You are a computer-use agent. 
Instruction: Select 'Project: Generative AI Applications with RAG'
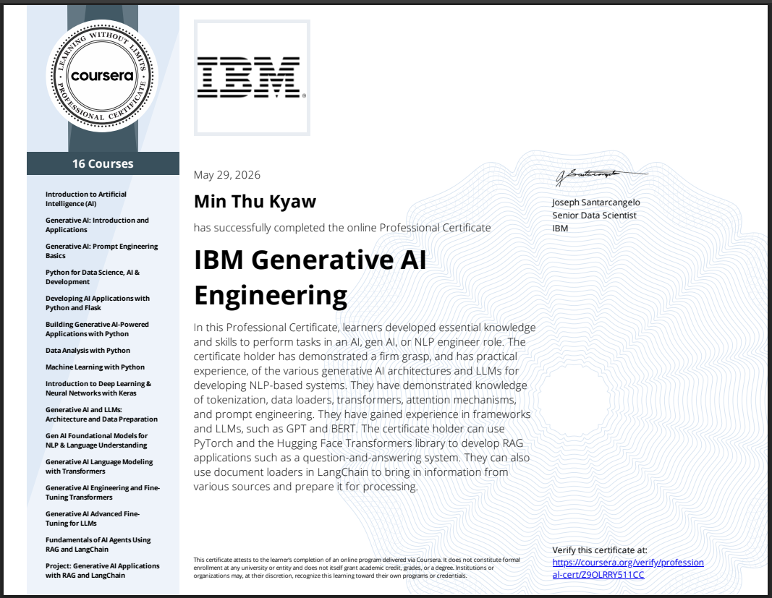coord(103,571)
